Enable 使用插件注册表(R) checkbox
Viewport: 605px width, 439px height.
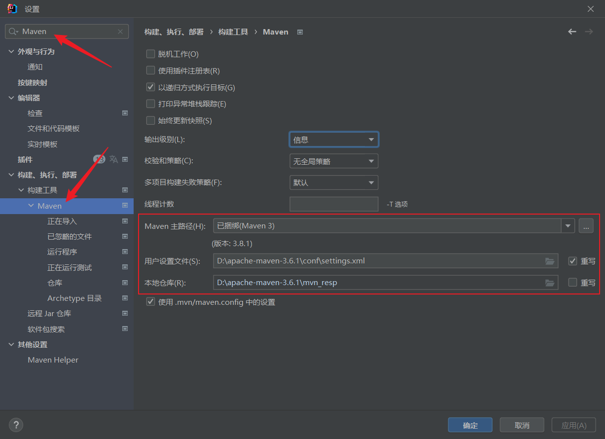pyautogui.click(x=151, y=71)
